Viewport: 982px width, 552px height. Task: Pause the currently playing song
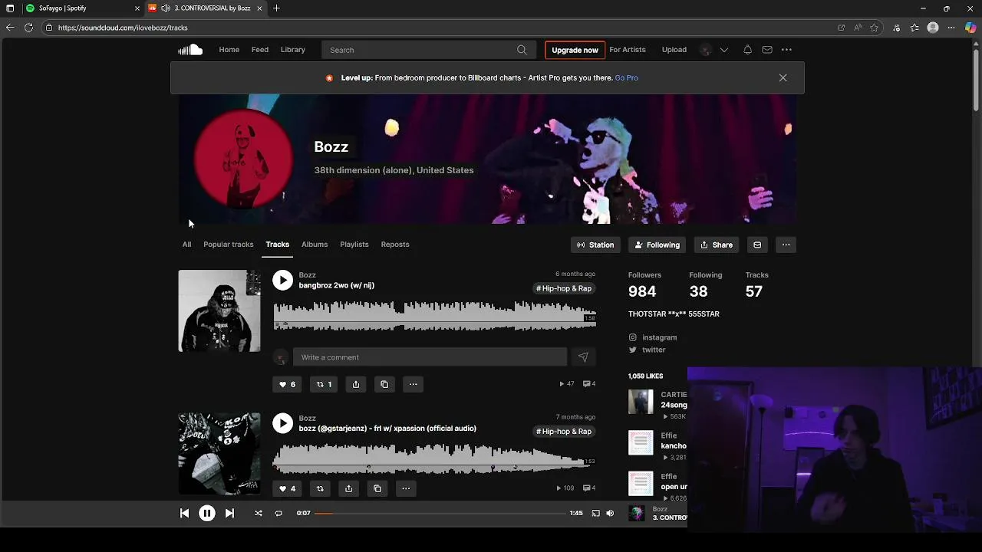pos(207,514)
